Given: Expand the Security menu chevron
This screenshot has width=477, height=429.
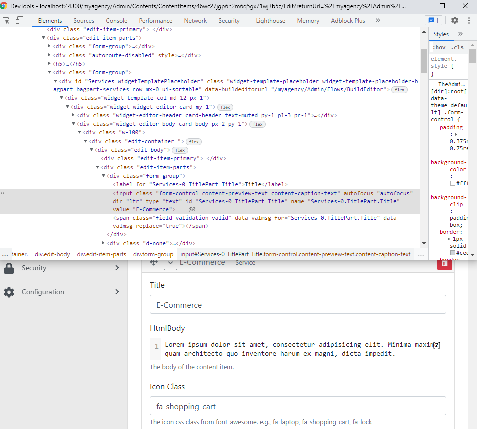Looking at the screenshot, I should tap(117, 268).
